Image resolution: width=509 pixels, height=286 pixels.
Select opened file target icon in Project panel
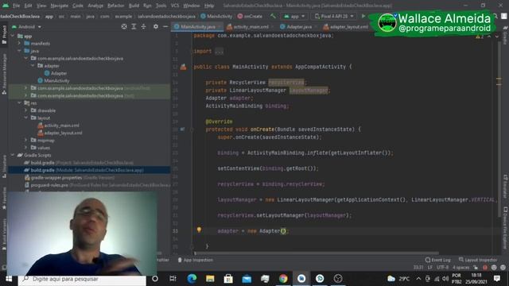pos(124,26)
